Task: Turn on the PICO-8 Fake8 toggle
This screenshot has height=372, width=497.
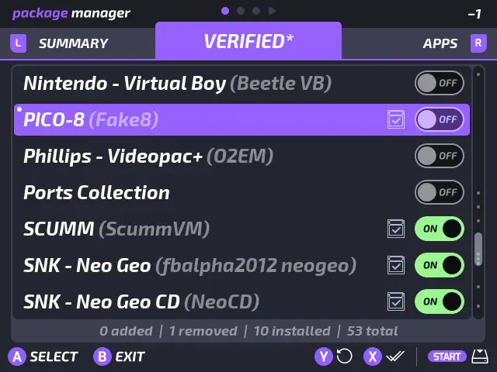Action: [x=439, y=120]
